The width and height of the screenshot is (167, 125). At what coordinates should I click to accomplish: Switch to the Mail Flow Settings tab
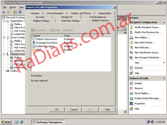tap(70, 21)
